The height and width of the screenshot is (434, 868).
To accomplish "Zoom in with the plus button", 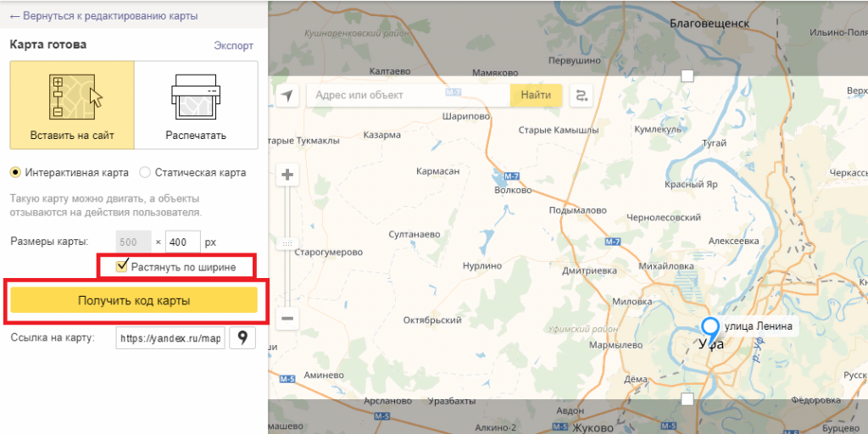I will pos(287,175).
